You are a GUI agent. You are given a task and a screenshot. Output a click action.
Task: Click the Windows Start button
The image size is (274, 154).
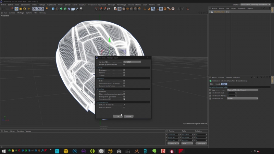click(x=4, y=151)
